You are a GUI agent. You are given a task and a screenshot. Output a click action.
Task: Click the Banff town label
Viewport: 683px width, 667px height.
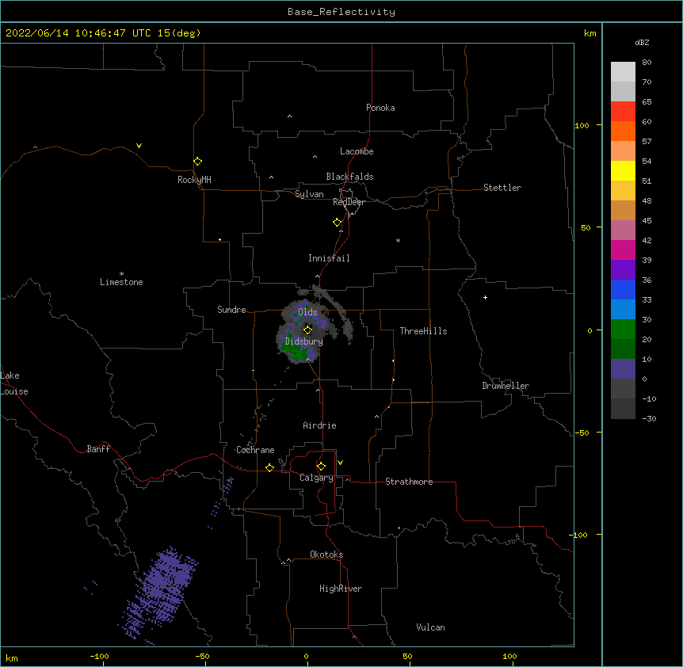[x=98, y=449]
